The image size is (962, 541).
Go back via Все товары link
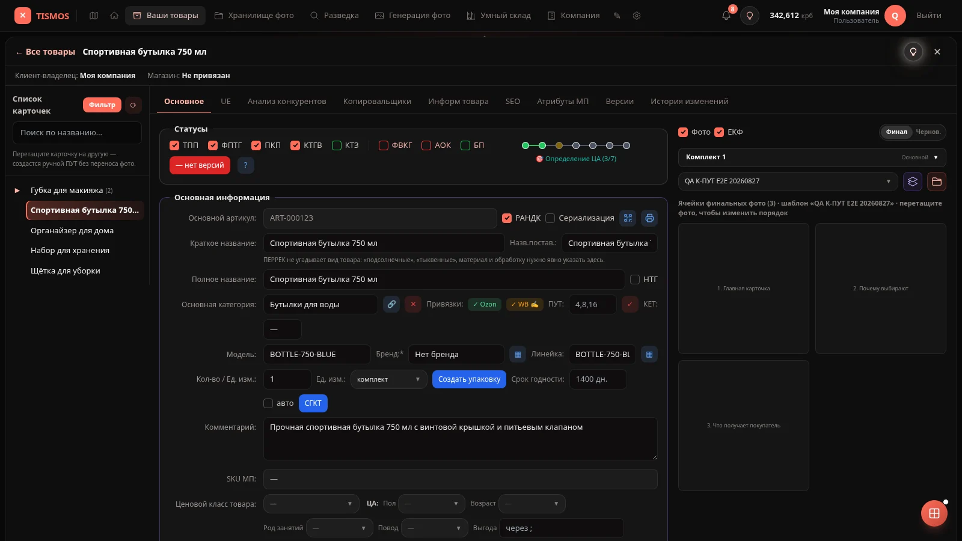[46, 52]
